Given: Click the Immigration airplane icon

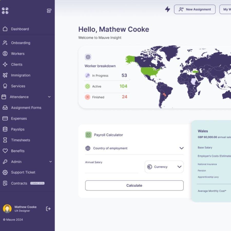Looking at the screenshot, I should click(x=5, y=75).
